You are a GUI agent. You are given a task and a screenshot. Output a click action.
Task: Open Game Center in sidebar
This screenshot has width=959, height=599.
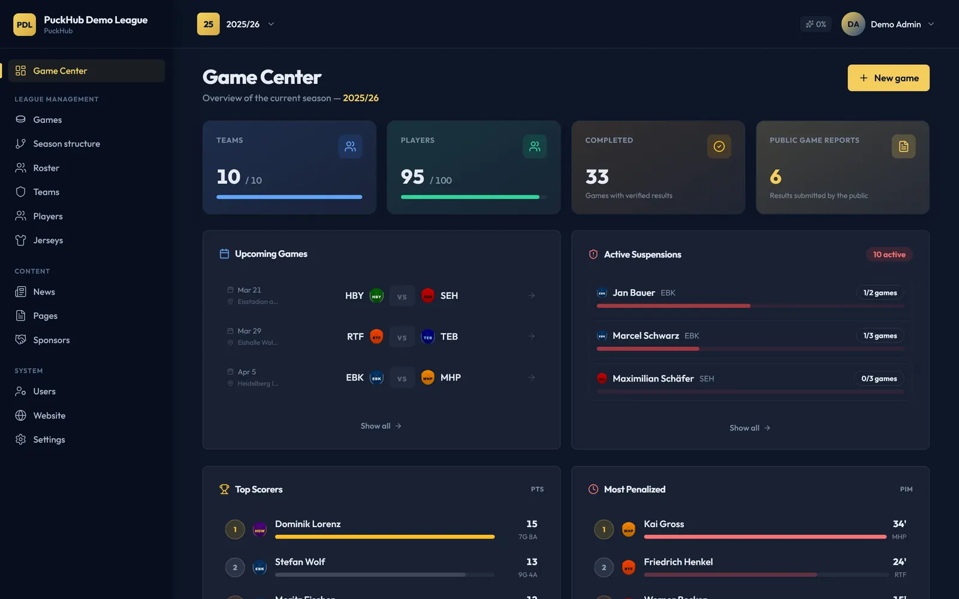pyautogui.click(x=86, y=71)
